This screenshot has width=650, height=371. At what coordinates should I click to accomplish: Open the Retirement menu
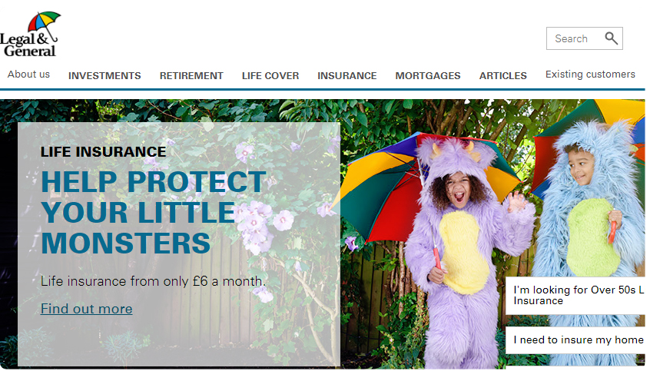coord(191,76)
